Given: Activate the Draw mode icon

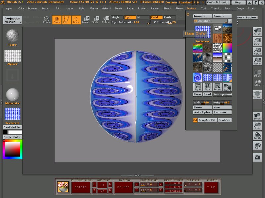Looking at the screenshot, I should (x=76, y=20).
